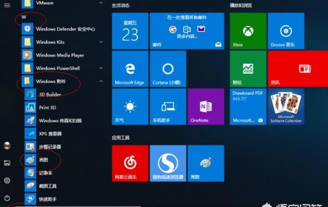Open the settings gear icon
This screenshot has width=328, height=207.
[7, 180]
